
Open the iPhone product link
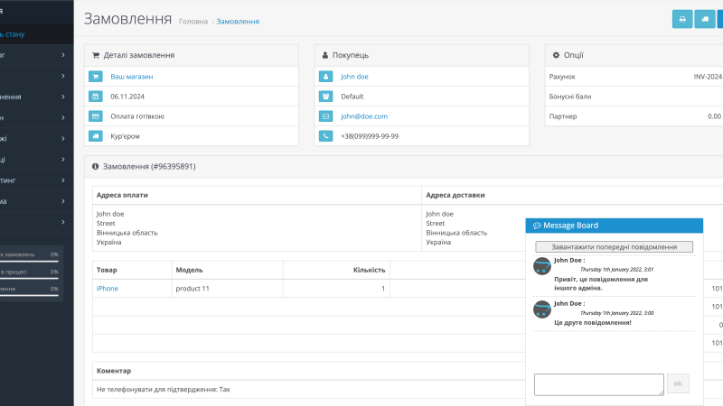(x=108, y=288)
